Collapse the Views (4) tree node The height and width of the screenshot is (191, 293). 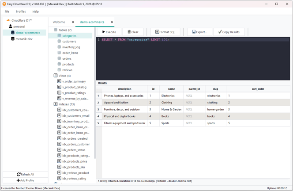(x=65, y=76)
